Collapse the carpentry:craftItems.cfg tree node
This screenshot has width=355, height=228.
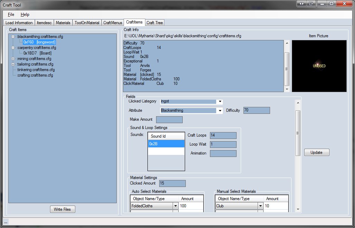[x=13, y=48]
